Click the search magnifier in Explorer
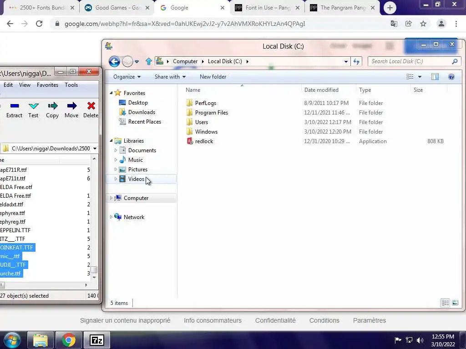Viewport: 466px width, 349px height. pos(455,61)
